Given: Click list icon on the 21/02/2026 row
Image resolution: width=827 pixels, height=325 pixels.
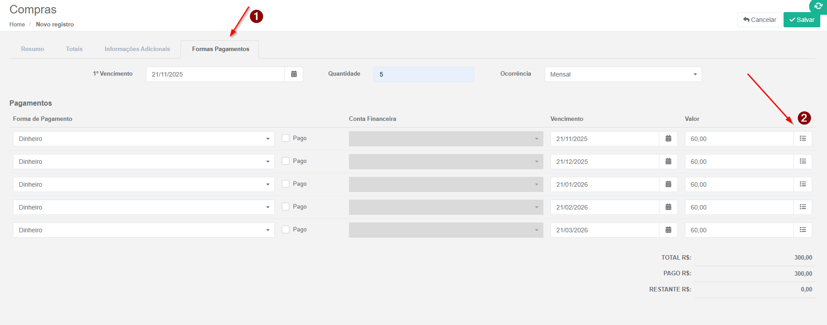Looking at the screenshot, I should (802, 207).
